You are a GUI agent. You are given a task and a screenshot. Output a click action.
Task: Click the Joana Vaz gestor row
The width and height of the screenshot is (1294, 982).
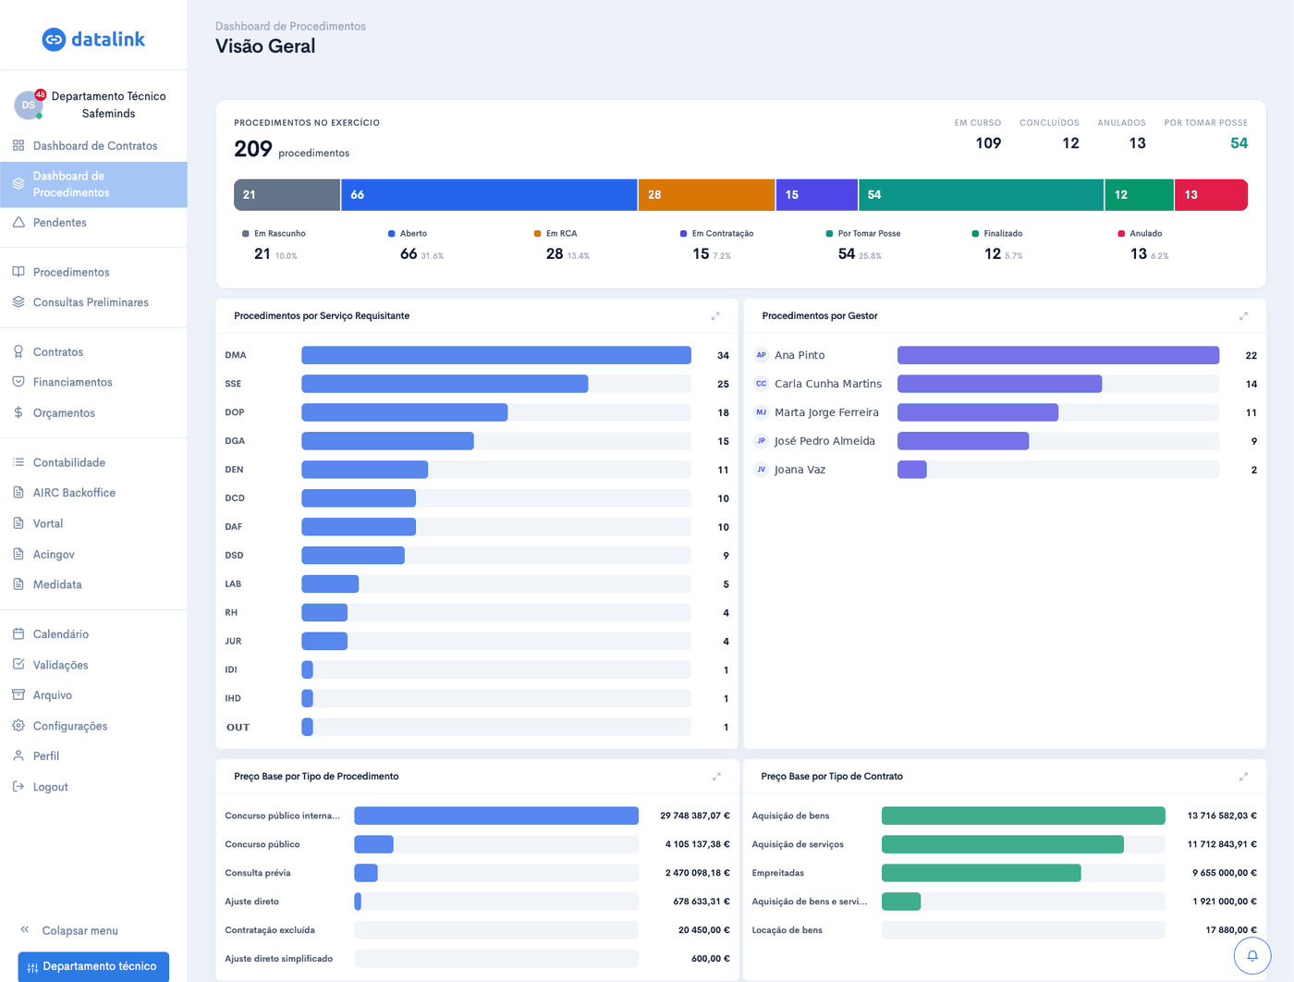[1005, 470]
